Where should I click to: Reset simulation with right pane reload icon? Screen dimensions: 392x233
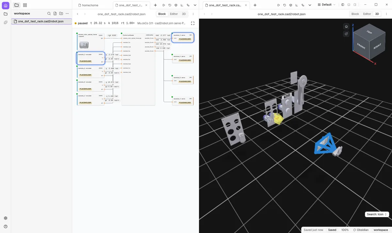tap(285, 5)
